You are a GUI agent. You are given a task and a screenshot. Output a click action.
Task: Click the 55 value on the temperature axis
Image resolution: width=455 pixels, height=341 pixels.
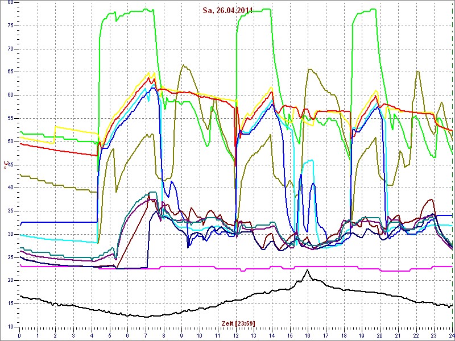10,118
